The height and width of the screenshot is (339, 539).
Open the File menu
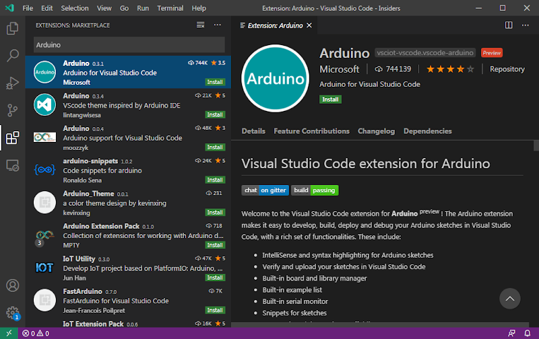click(x=28, y=8)
